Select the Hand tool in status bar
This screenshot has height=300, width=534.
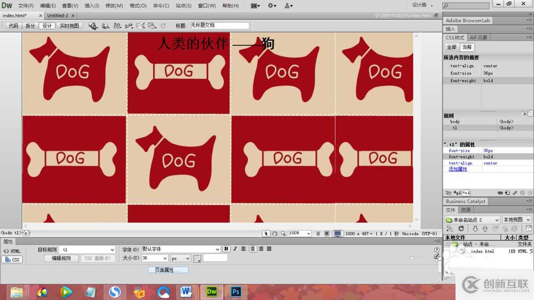pyautogui.click(x=274, y=233)
